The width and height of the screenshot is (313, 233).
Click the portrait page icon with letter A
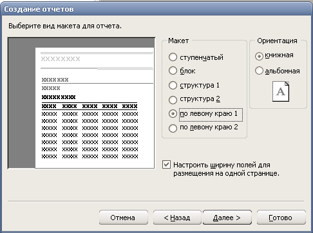(x=281, y=91)
